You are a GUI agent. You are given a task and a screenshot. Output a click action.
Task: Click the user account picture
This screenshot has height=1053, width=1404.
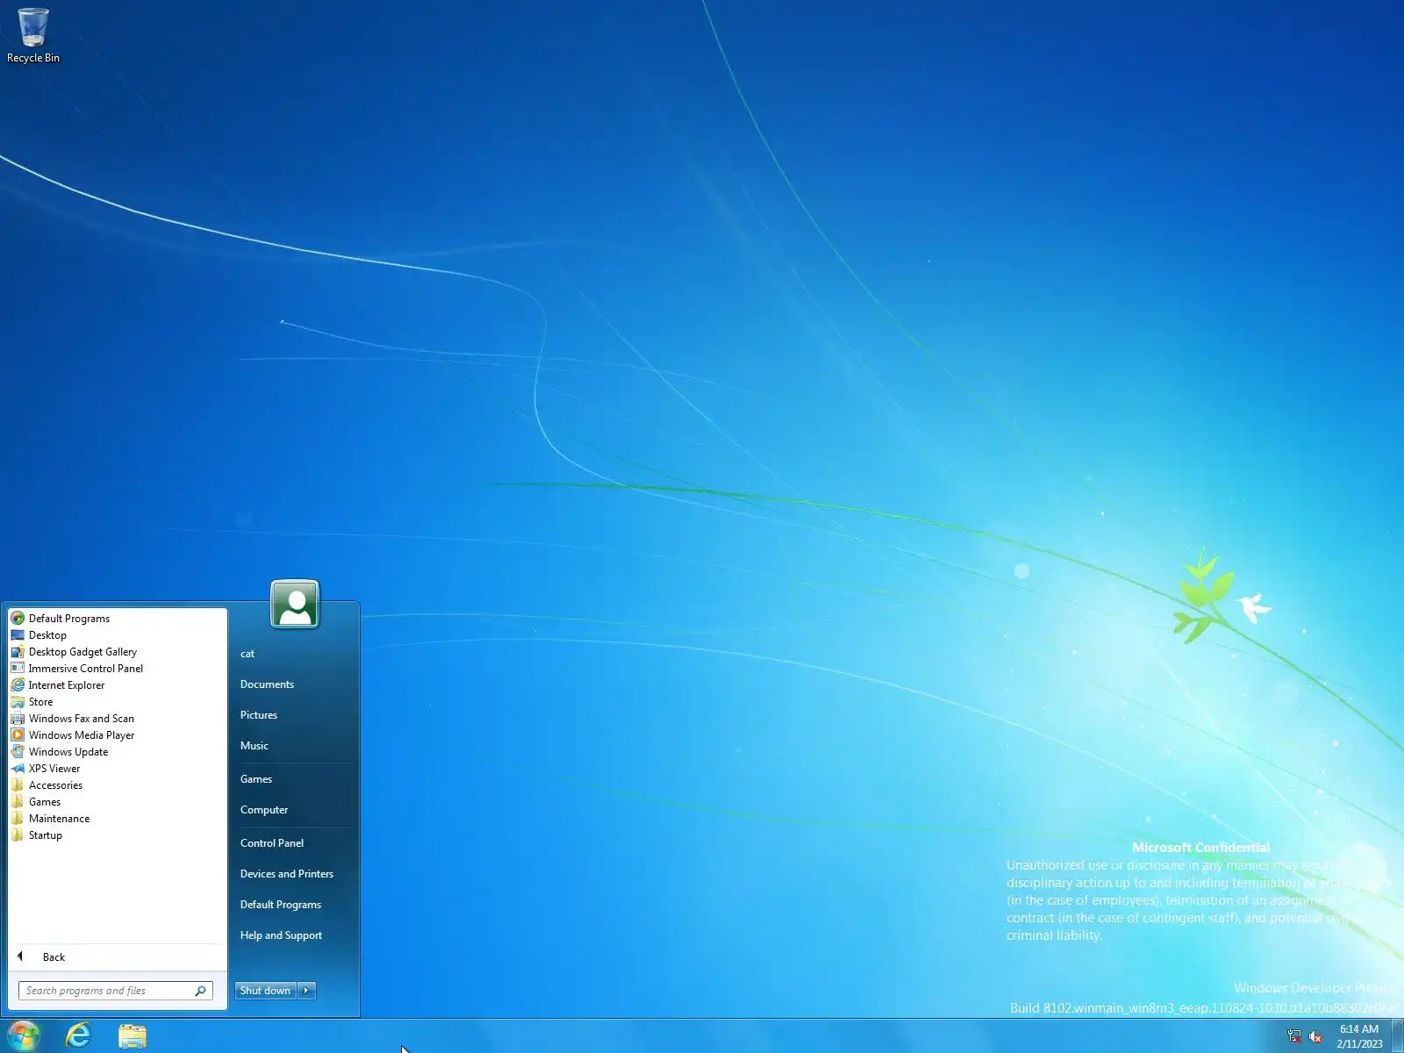click(295, 604)
